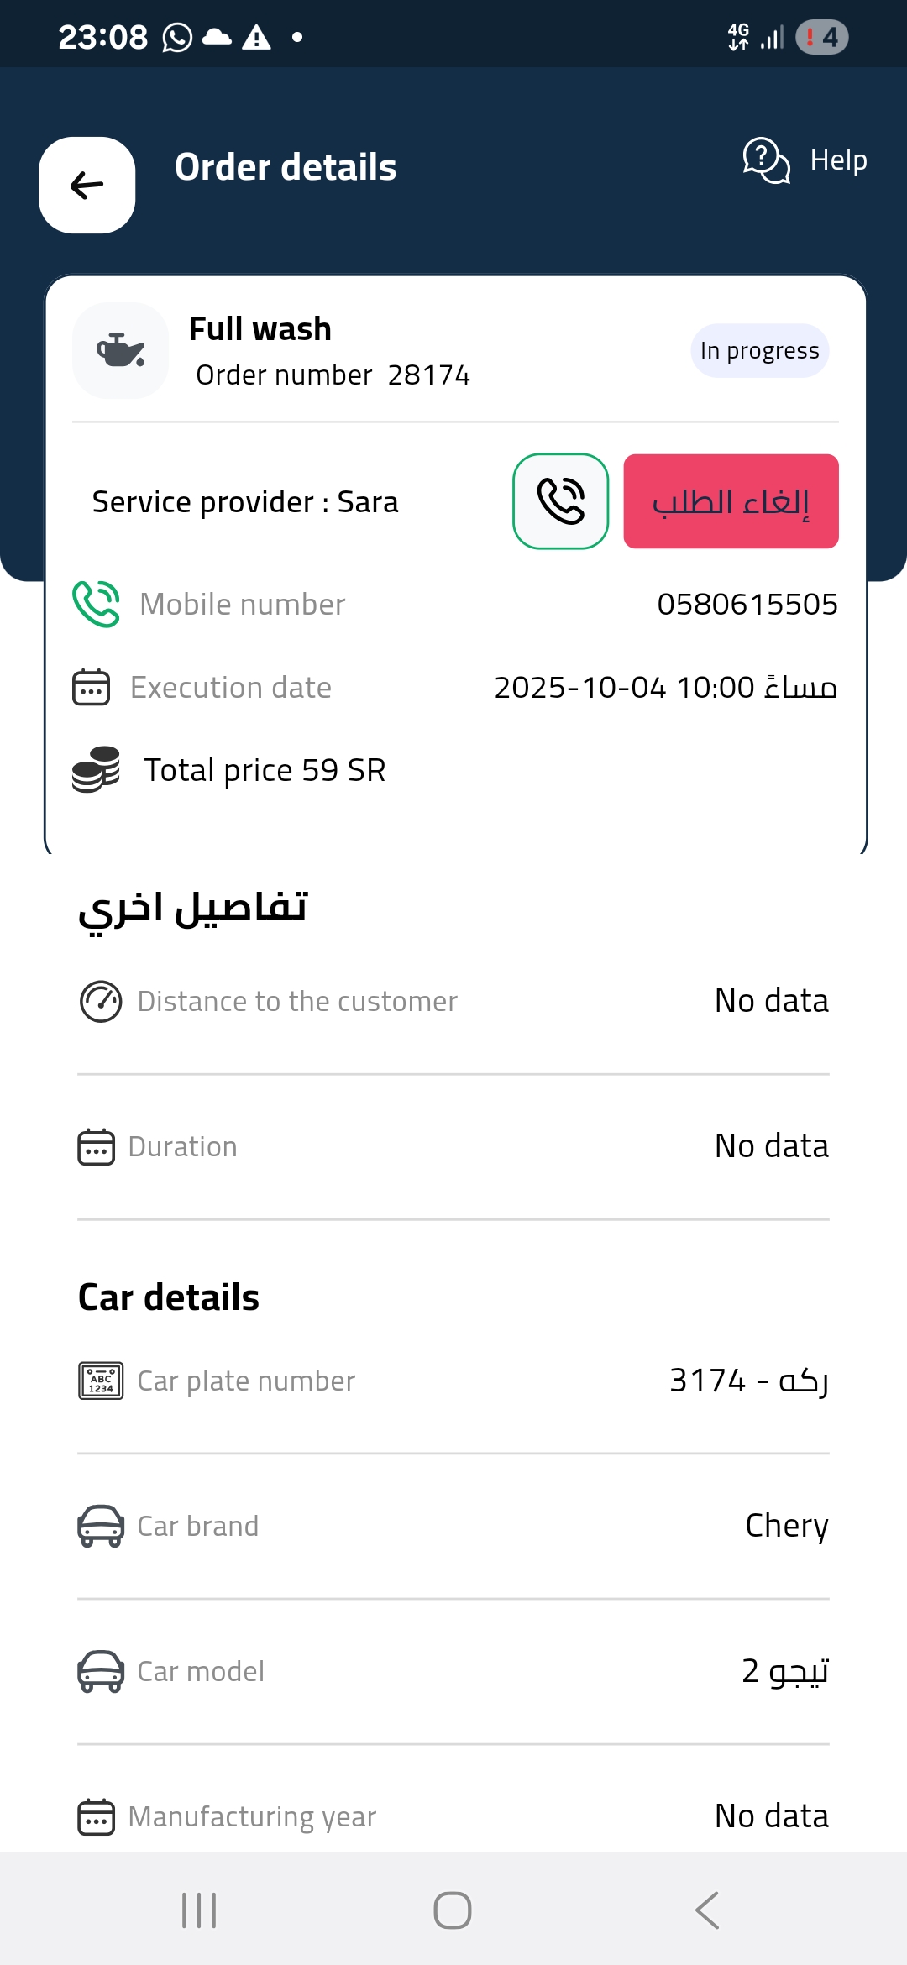Tap the Full wash service icon

point(121,350)
